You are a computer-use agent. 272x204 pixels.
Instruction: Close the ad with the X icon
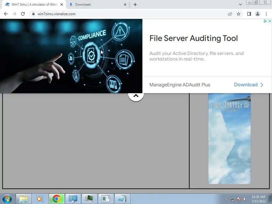(270, 21)
